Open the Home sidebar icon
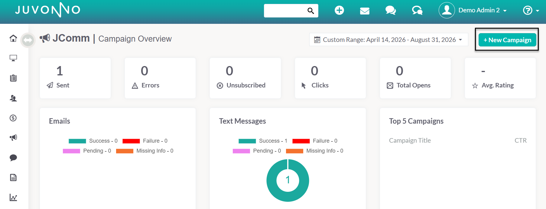Image resolution: width=546 pixels, height=209 pixels. coord(13,38)
